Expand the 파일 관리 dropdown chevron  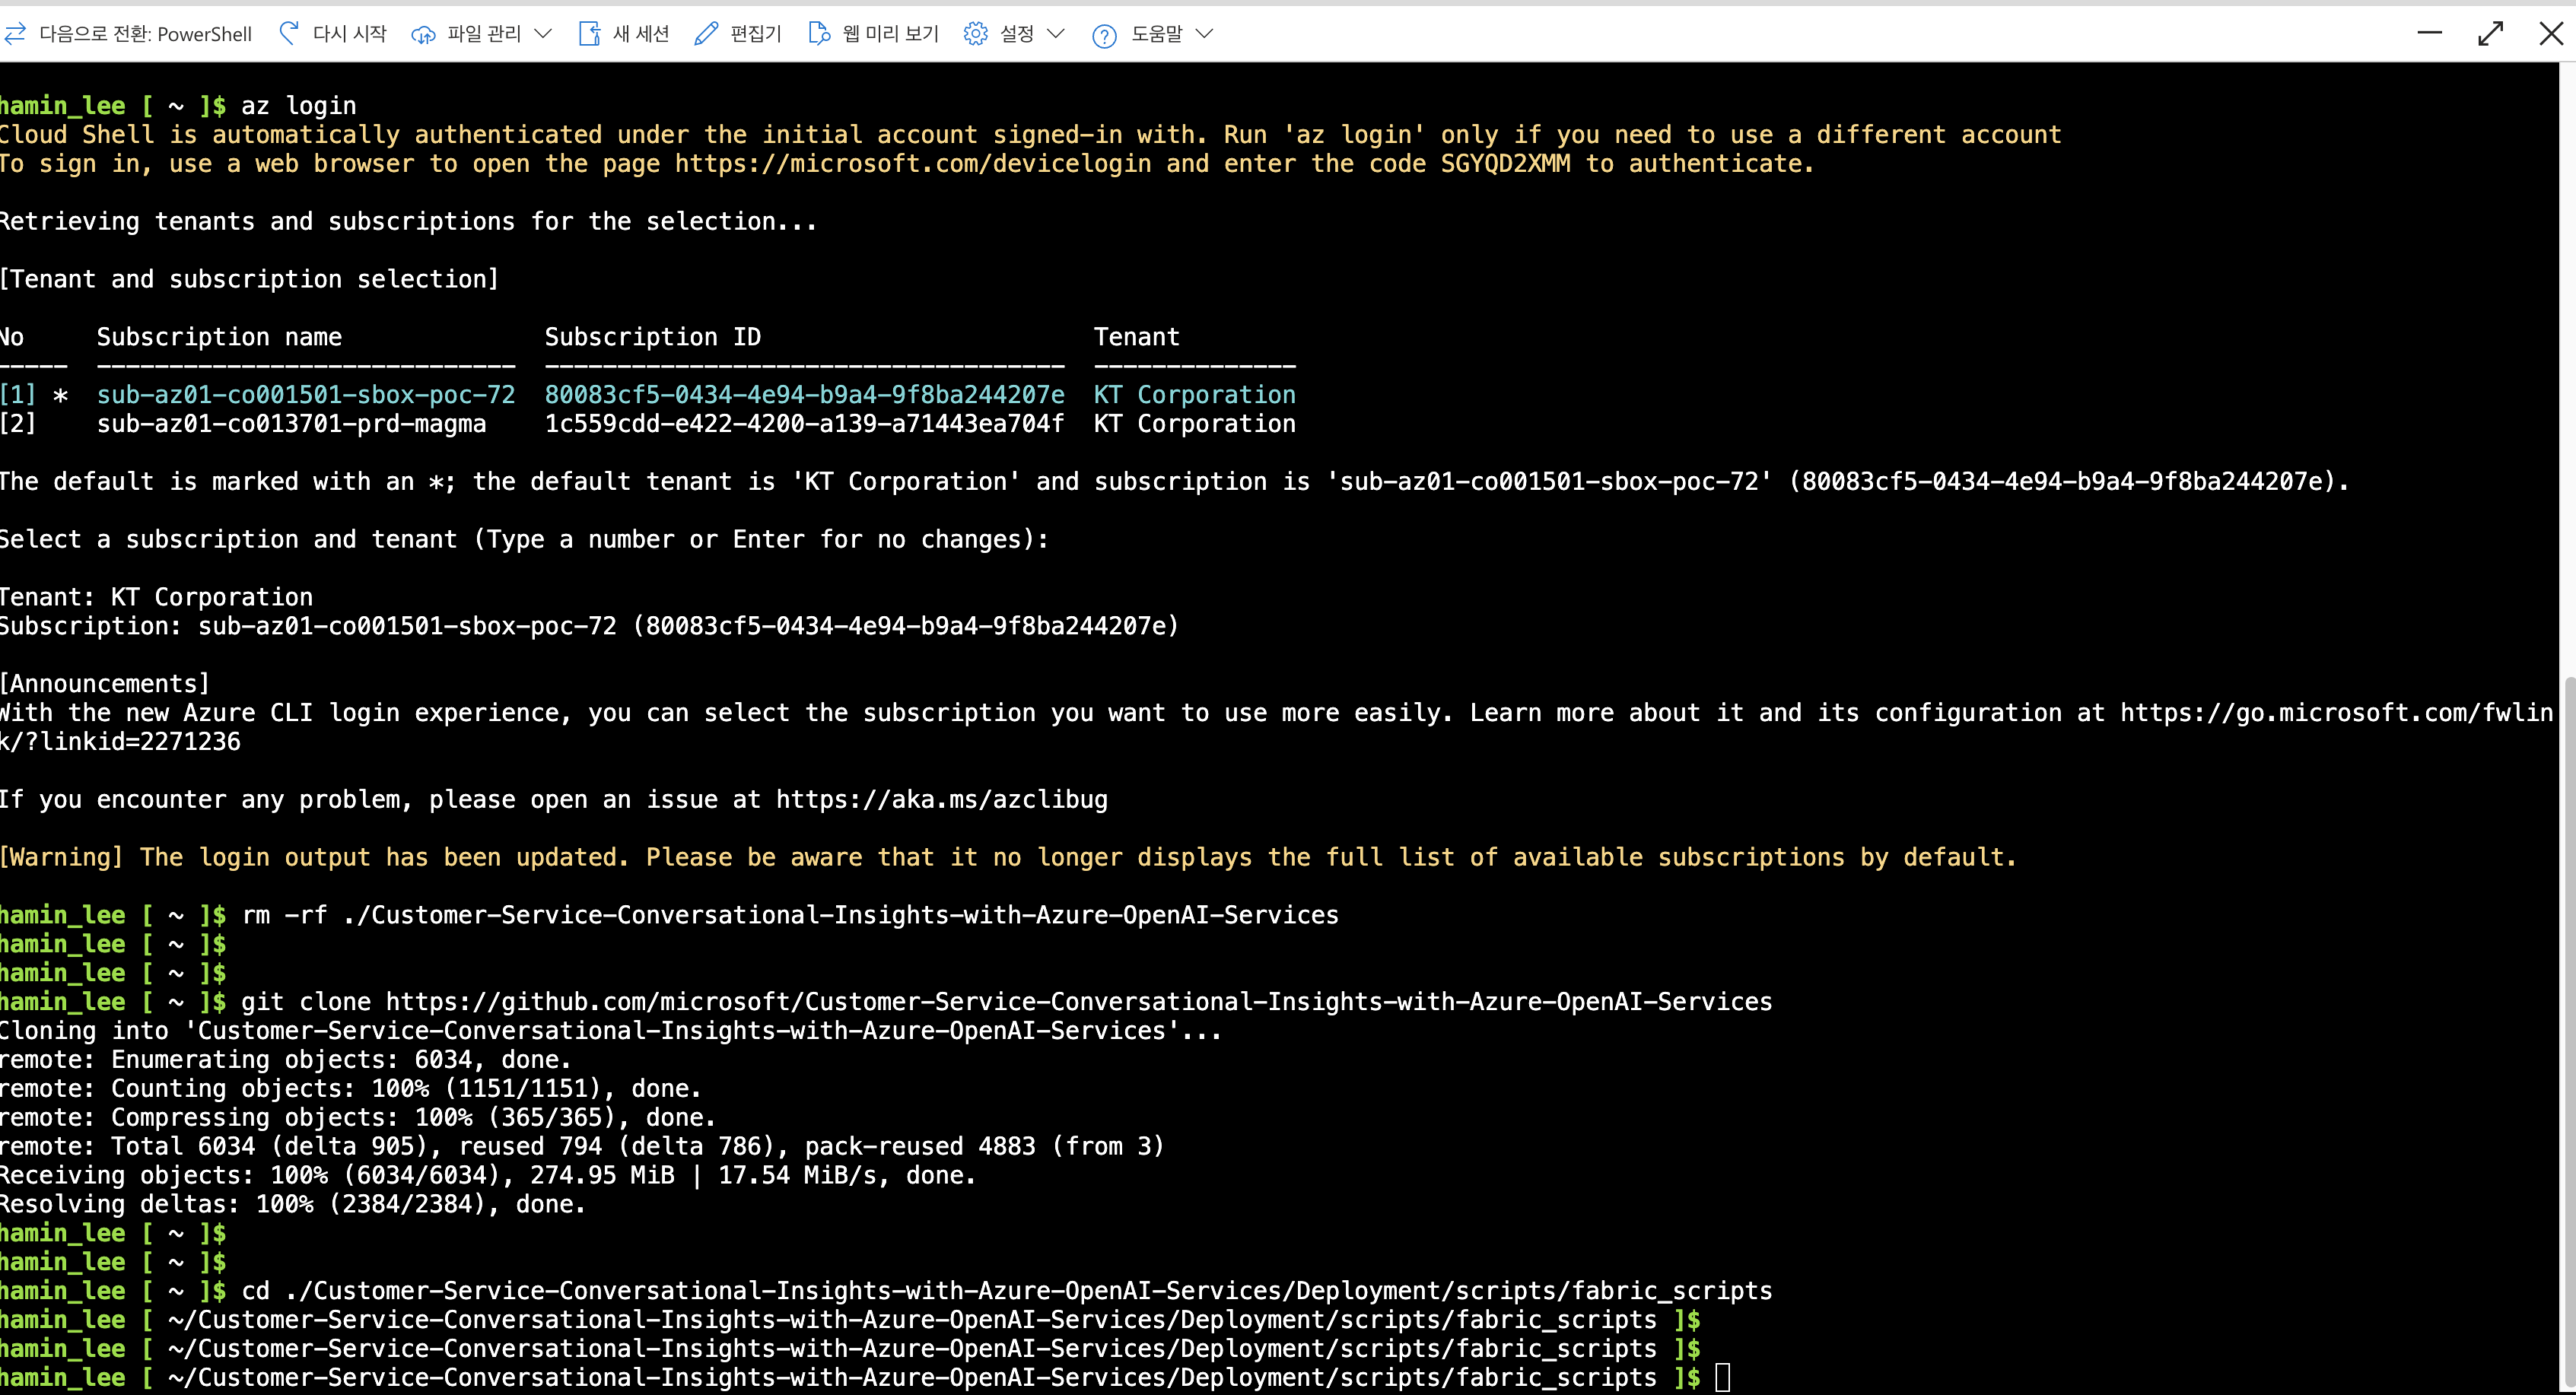[x=543, y=34]
